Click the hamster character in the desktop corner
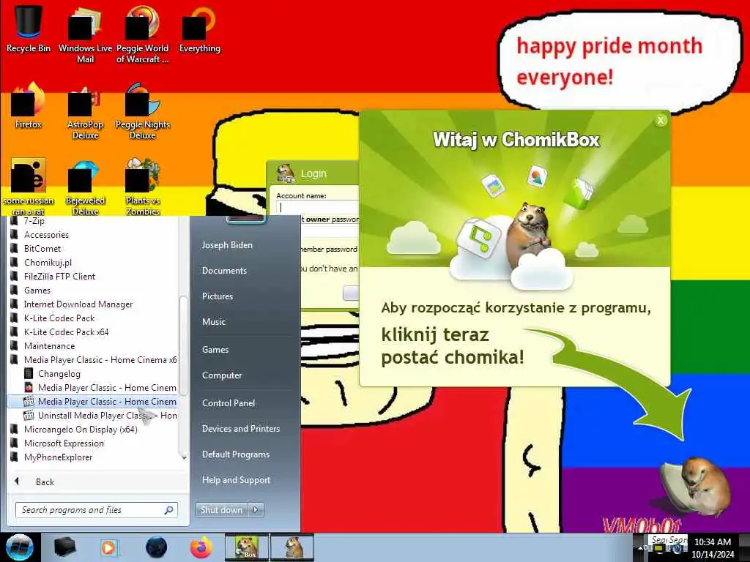The height and width of the screenshot is (562, 750). click(x=696, y=486)
